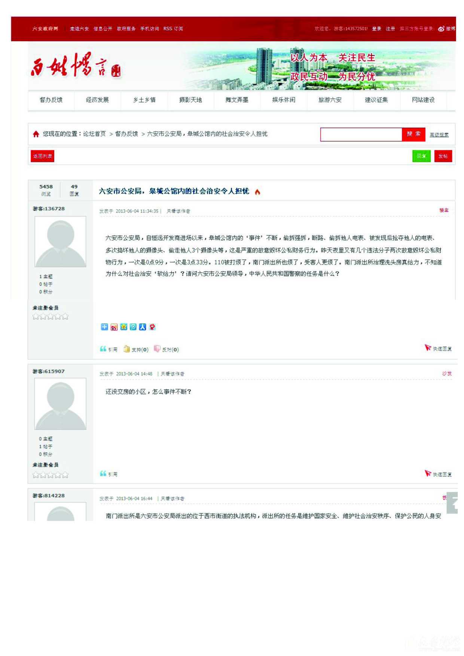The image size is (464, 656).
Task: Click username 游客:615907
Action: point(49,371)
